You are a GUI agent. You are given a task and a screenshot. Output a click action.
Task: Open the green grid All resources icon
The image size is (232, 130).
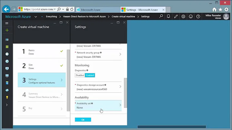7,47
